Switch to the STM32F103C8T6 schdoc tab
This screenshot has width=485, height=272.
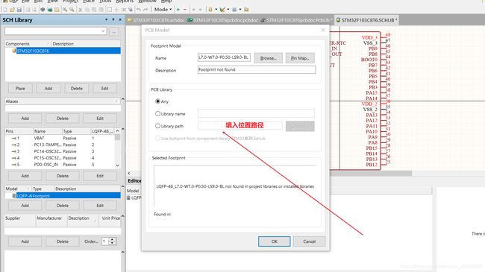click(157, 20)
